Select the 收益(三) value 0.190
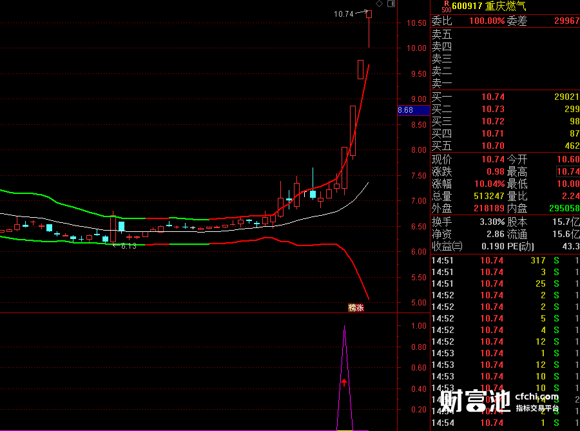580x431 pixels. coord(493,246)
